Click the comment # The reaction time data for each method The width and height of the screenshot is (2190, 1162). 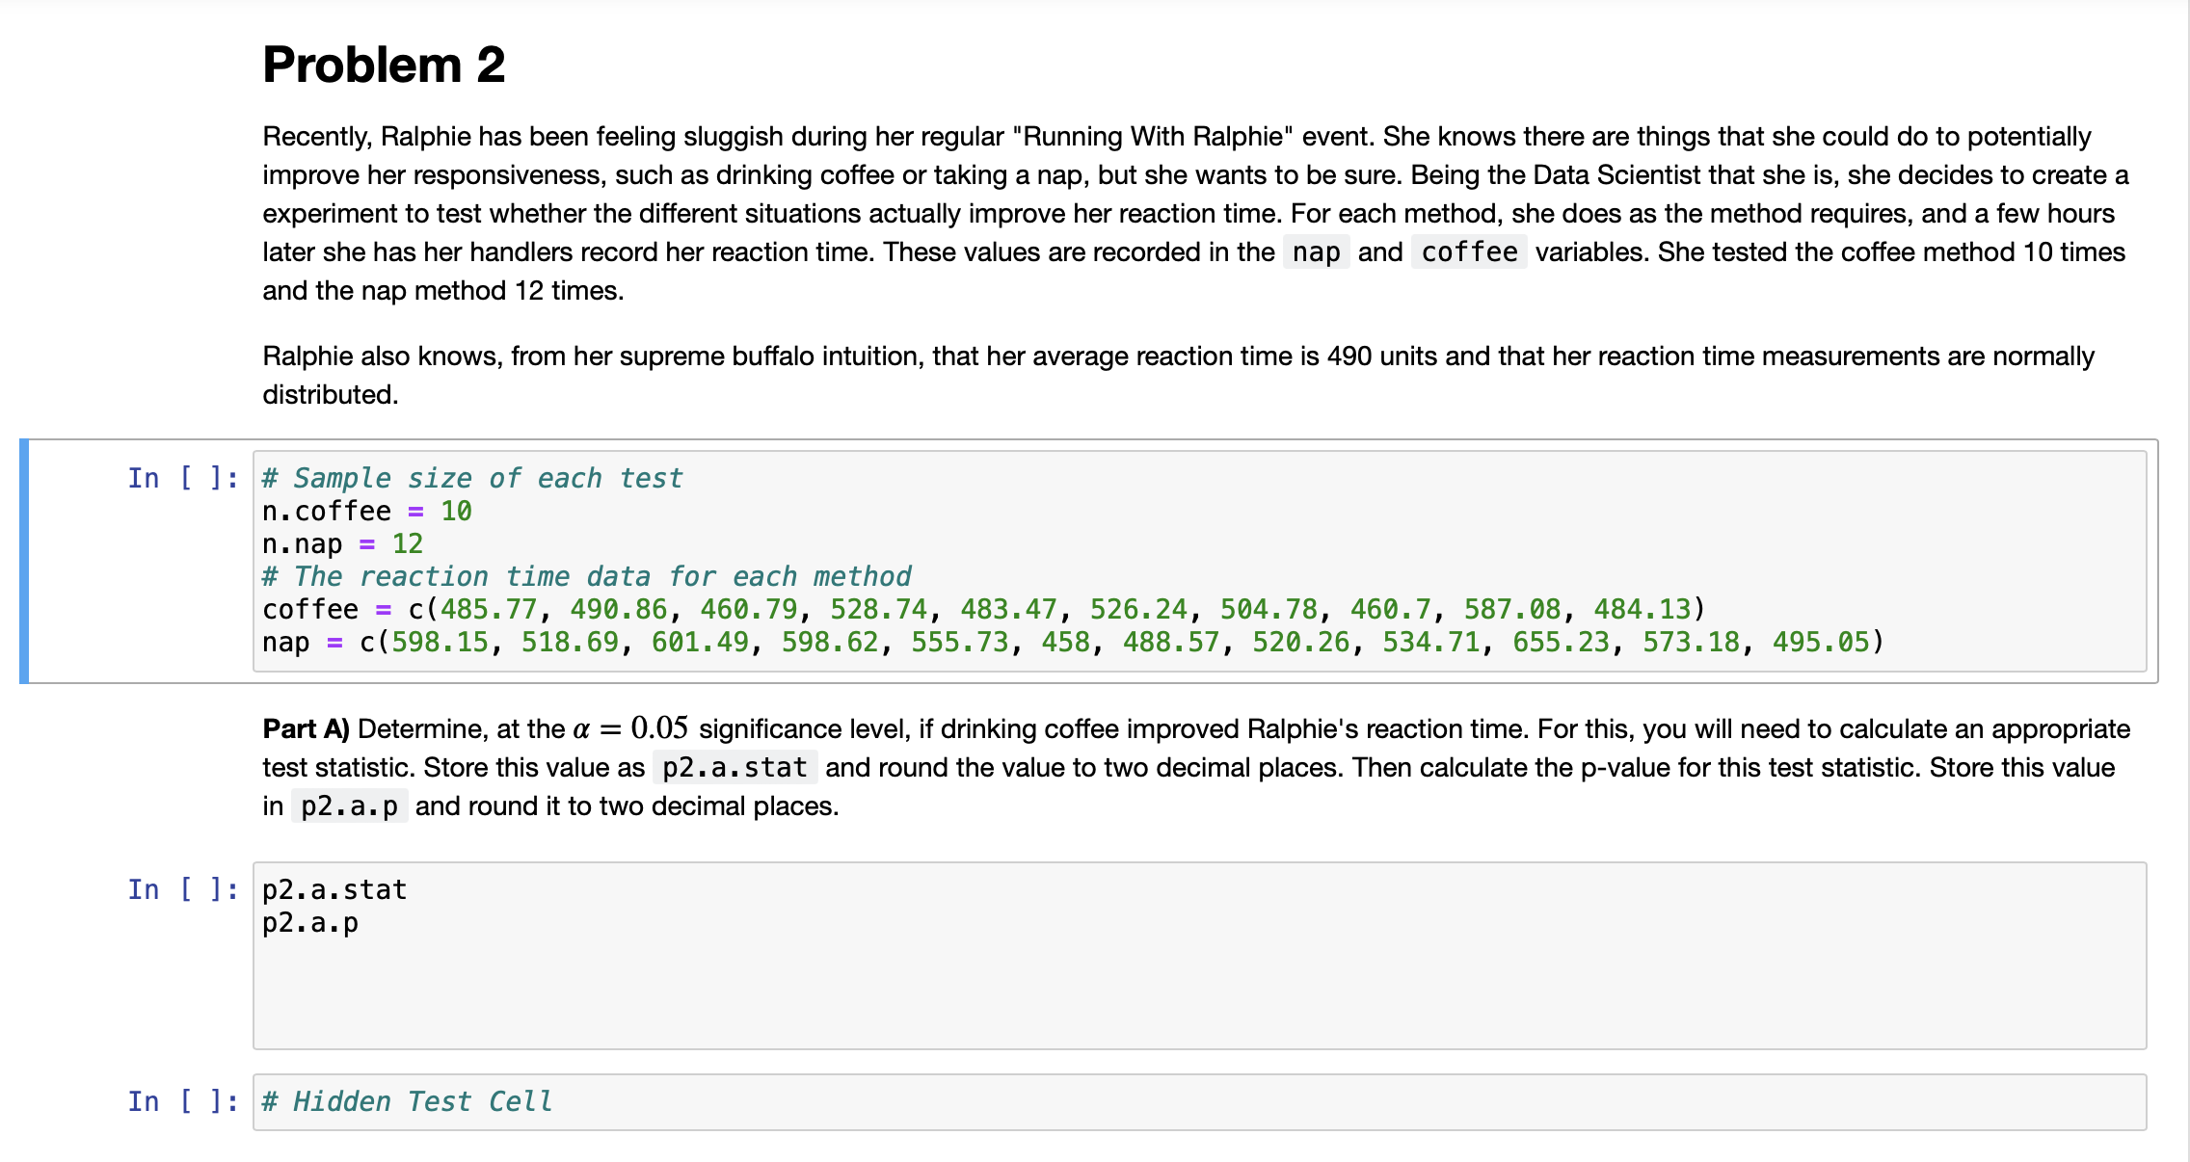[x=586, y=575]
